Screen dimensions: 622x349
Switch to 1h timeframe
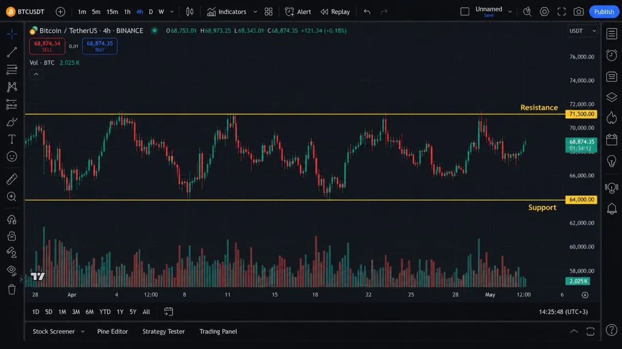[127, 12]
